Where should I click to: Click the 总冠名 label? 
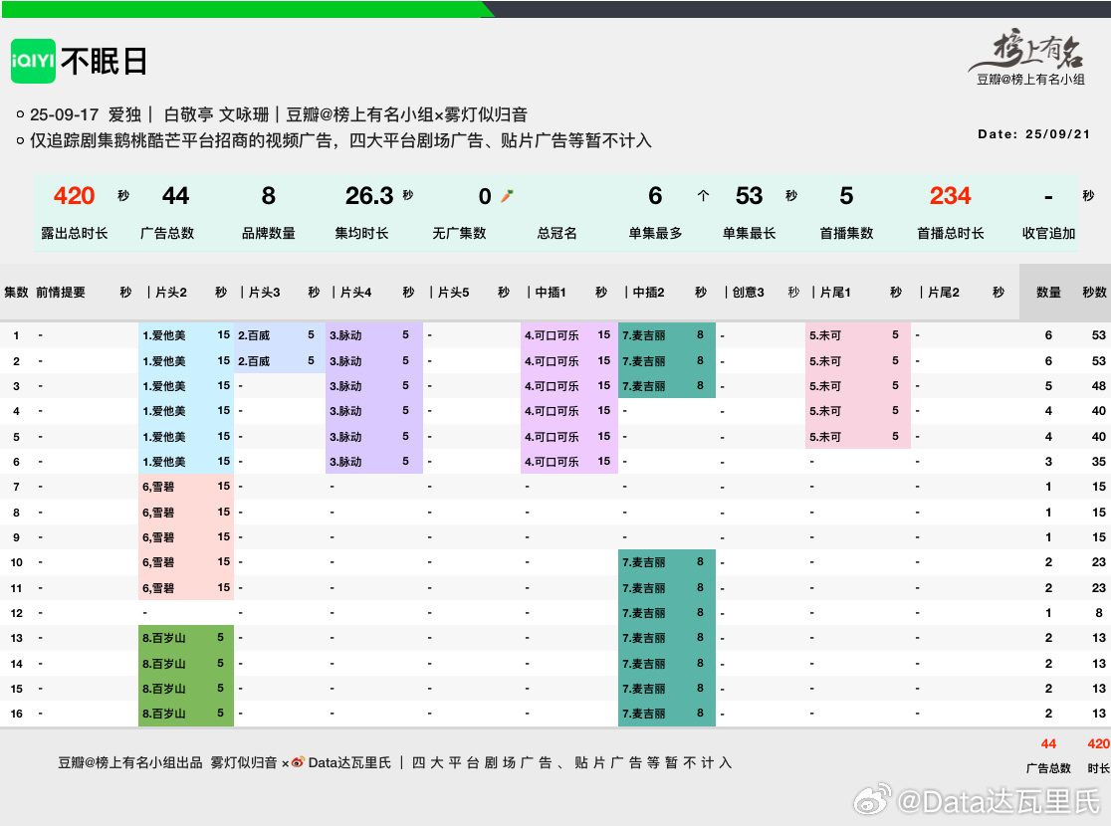pos(556,233)
